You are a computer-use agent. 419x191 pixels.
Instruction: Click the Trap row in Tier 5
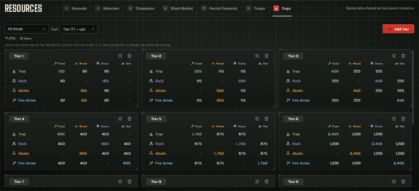point(208,134)
